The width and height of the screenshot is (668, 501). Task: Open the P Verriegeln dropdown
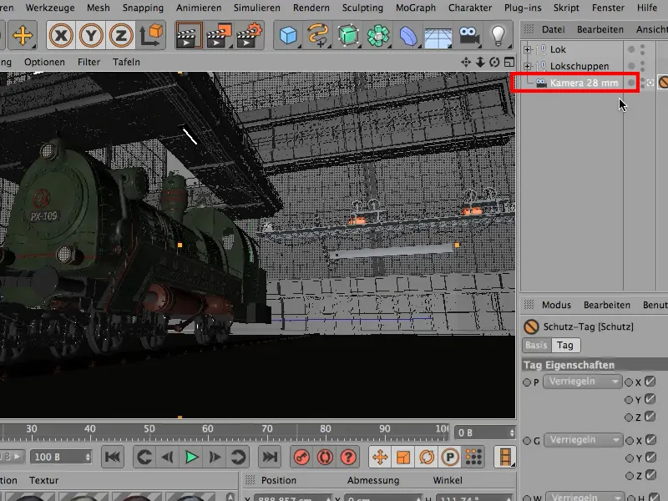click(x=582, y=382)
